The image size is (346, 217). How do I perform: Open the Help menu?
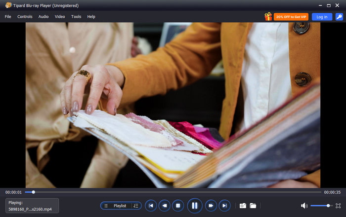(x=91, y=17)
